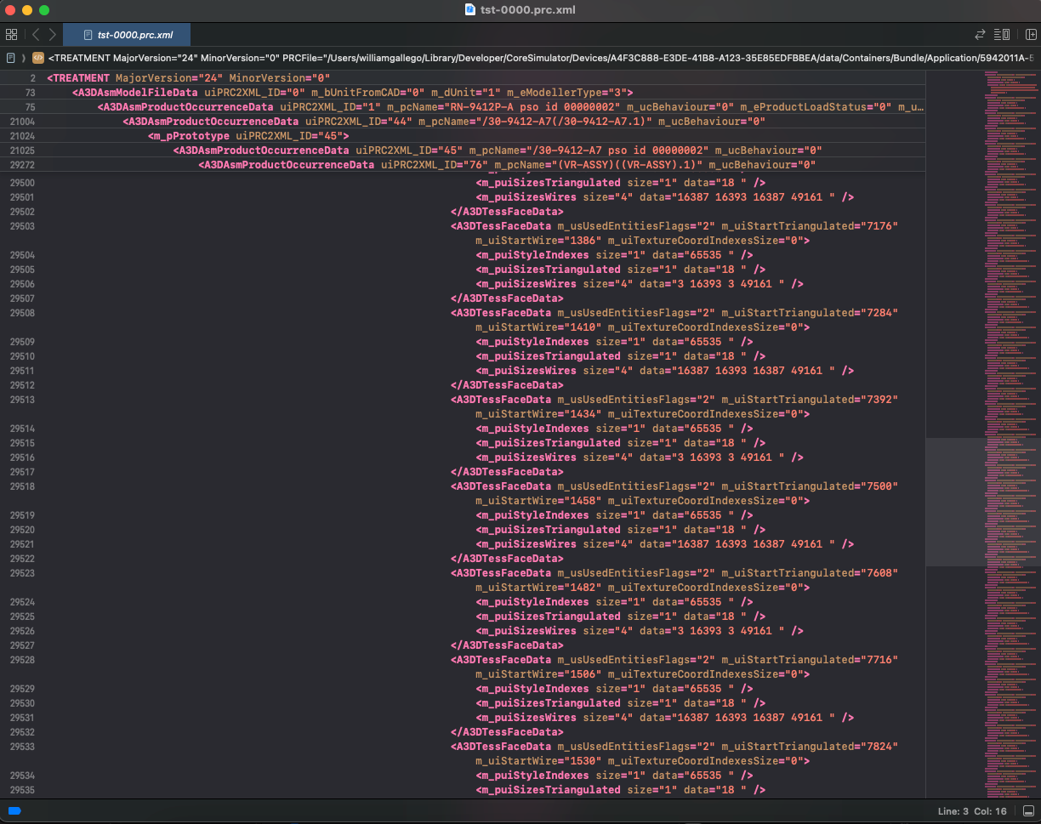The width and height of the screenshot is (1041, 824).
Task: Click the Line: 3 Col: 16 status indicator
Action: point(973,811)
